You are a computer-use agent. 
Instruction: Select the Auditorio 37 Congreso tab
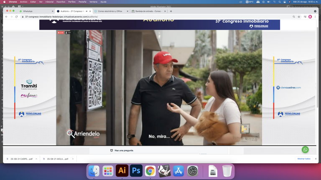click(x=74, y=11)
